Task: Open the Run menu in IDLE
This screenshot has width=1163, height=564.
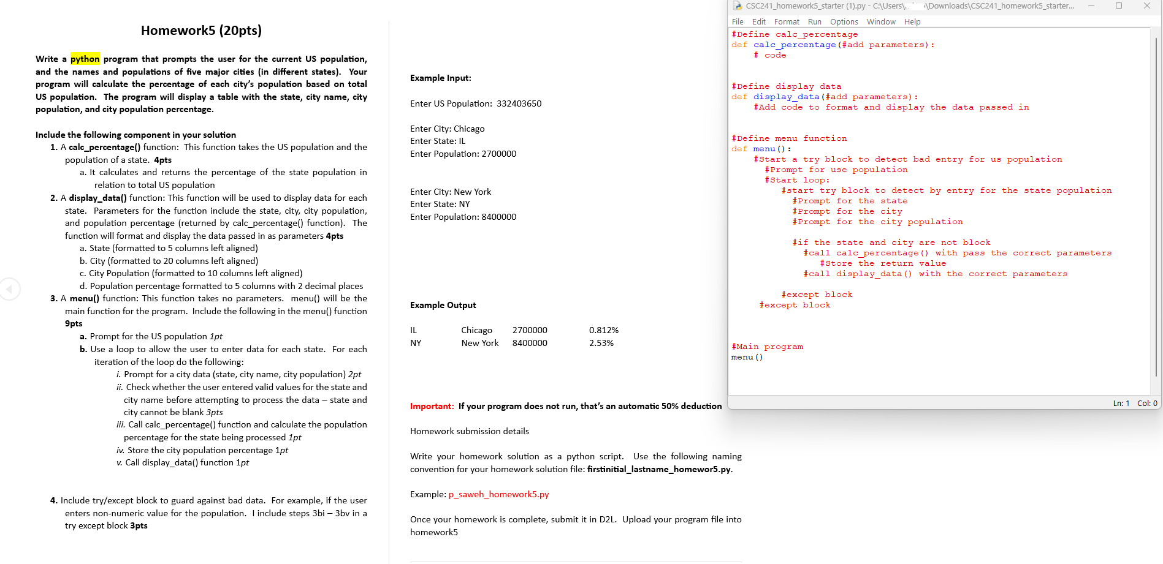Action: coord(814,21)
